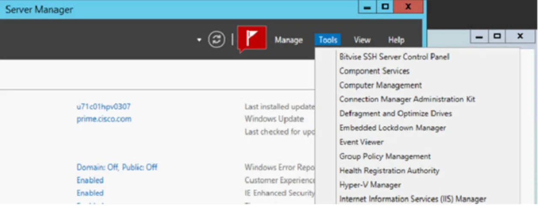
Task: Click the IE Enhanced Security label
Action: coord(279,193)
